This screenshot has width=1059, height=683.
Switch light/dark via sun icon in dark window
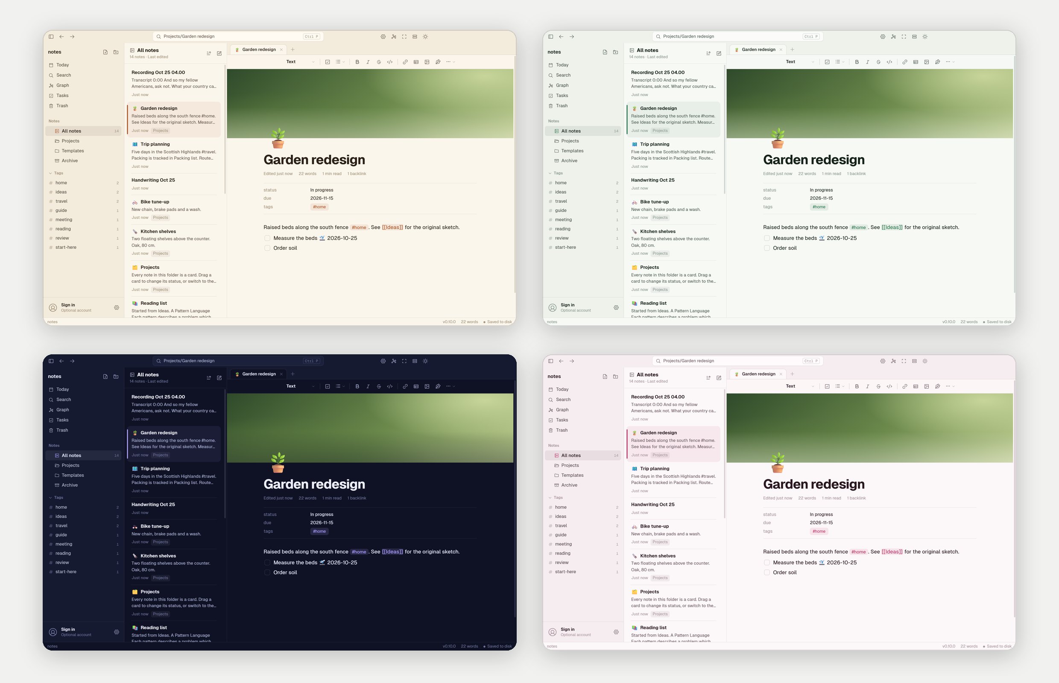click(425, 361)
